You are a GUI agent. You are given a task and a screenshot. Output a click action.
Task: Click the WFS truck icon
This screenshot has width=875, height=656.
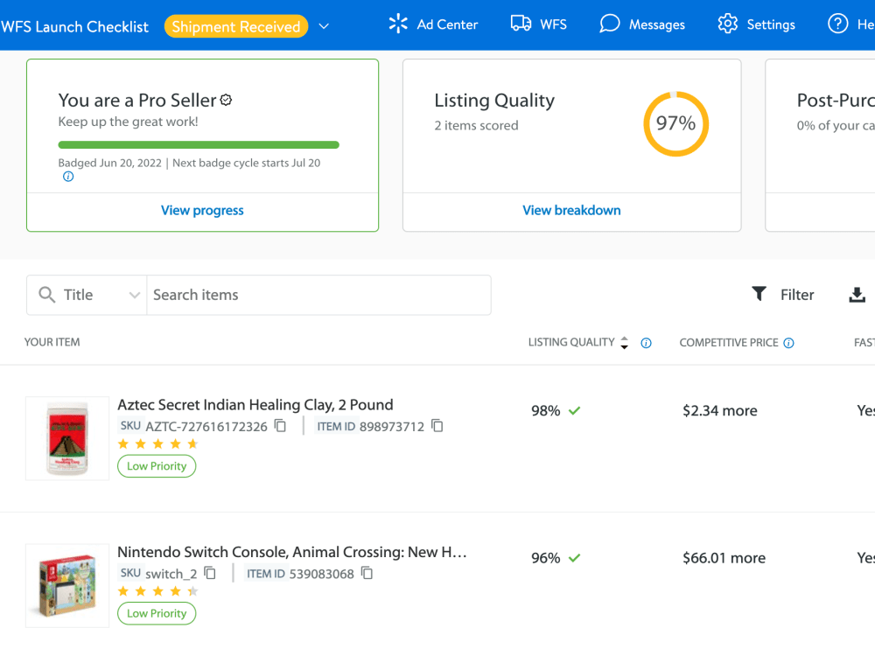click(x=521, y=24)
